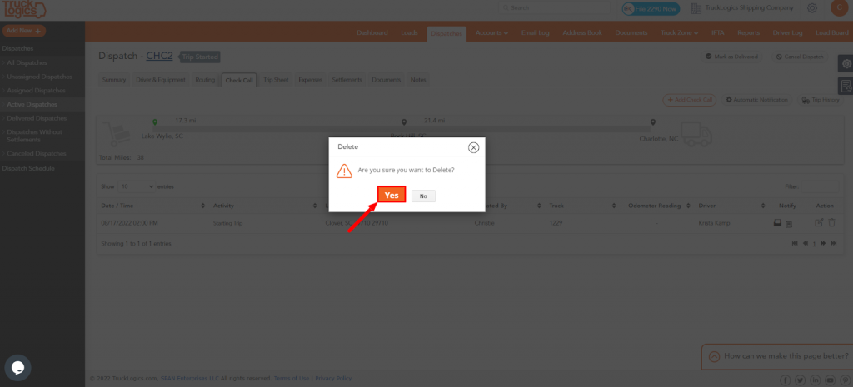Expand the Truck Zone dropdown menu
The height and width of the screenshot is (387, 853).
(x=680, y=32)
